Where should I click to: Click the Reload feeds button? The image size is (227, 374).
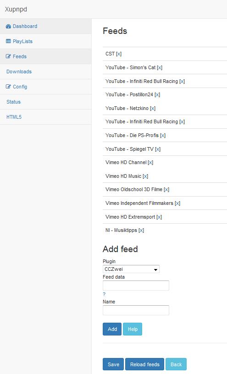point(144,364)
